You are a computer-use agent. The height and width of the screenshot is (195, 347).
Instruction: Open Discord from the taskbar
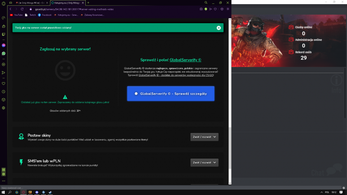(37, 192)
